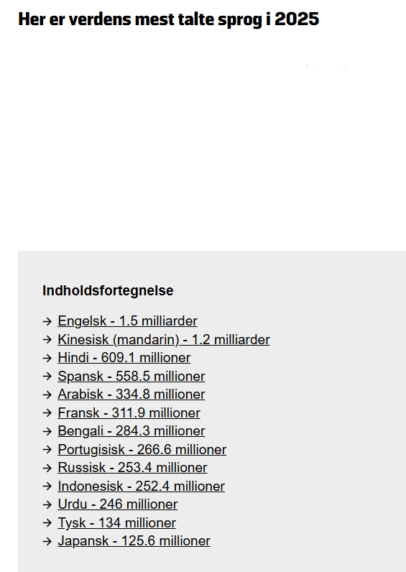Click the arrow icon beside Hindi
The height and width of the screenshot is (572, 406).
[47, 358]
